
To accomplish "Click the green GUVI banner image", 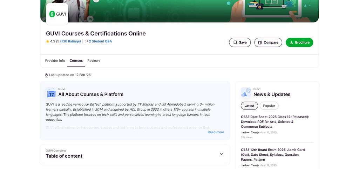I will click(x=179, y=11).
